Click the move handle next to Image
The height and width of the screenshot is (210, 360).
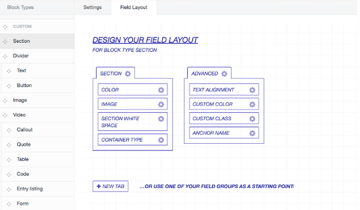5,101
